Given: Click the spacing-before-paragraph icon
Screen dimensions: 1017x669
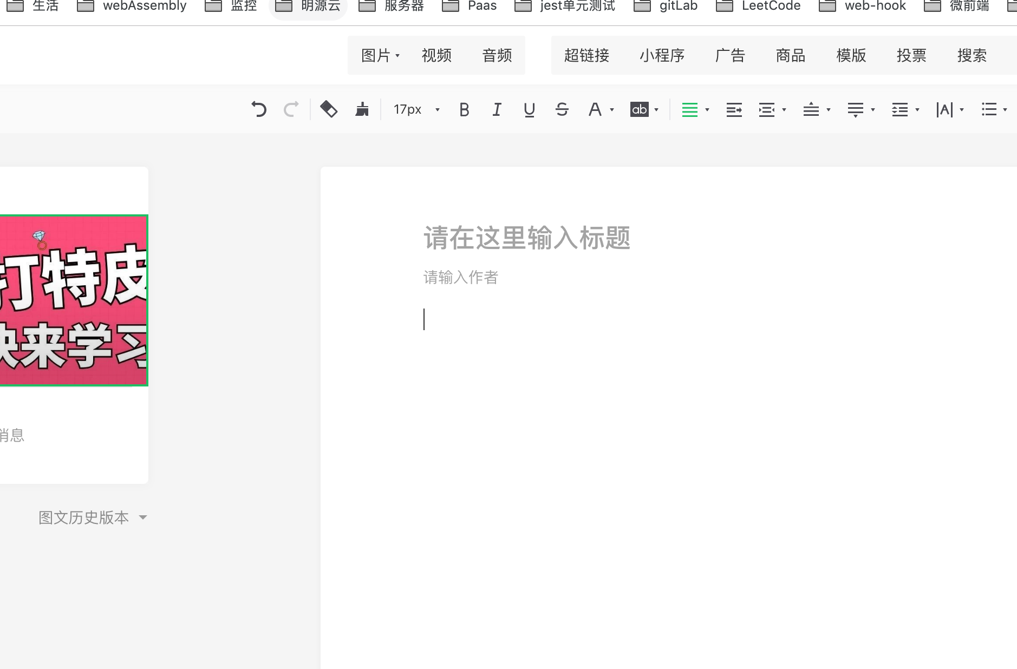Looking at the screenshot, I should (811, 110).
